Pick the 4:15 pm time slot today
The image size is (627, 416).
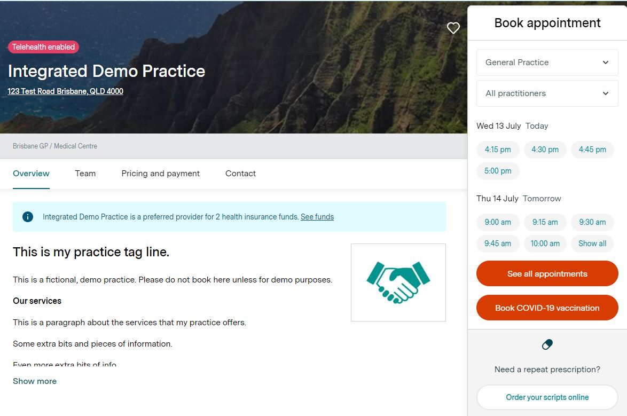(x=498, y=150)
